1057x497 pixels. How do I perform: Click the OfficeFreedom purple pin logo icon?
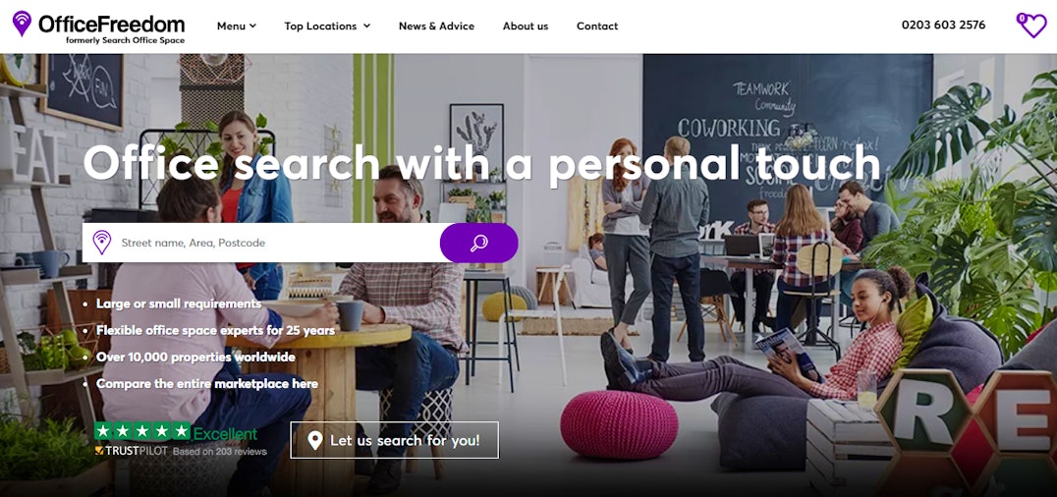22,24
